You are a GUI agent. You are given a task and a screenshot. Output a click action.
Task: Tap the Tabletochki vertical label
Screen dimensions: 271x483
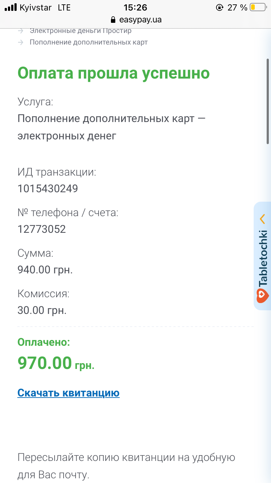[263, 258]
